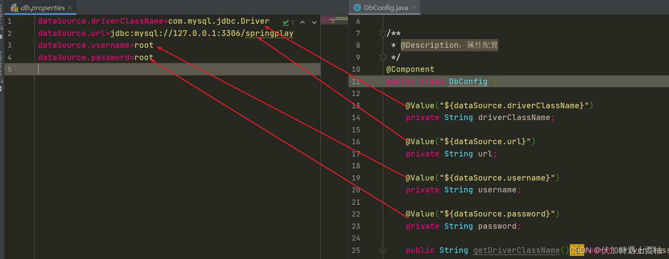Click root value on the password line
Image resolution: width=669 pixels, height=259 pixels.
144,57
